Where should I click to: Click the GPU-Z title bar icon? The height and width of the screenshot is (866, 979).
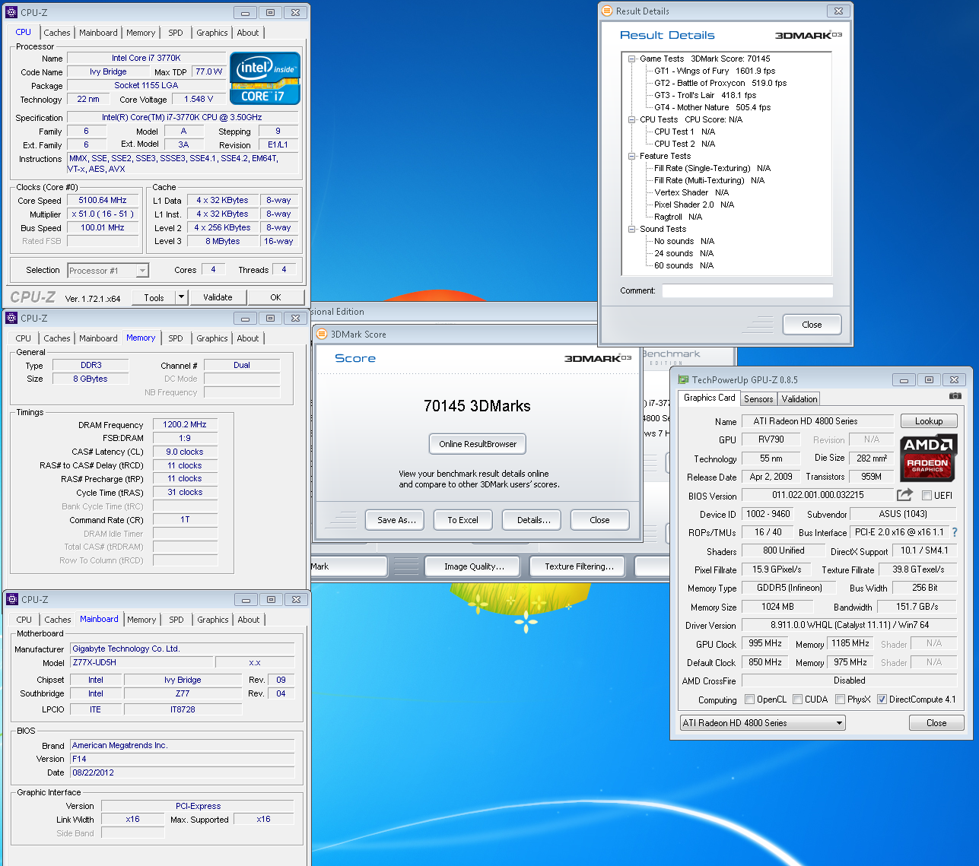(683, 379)
